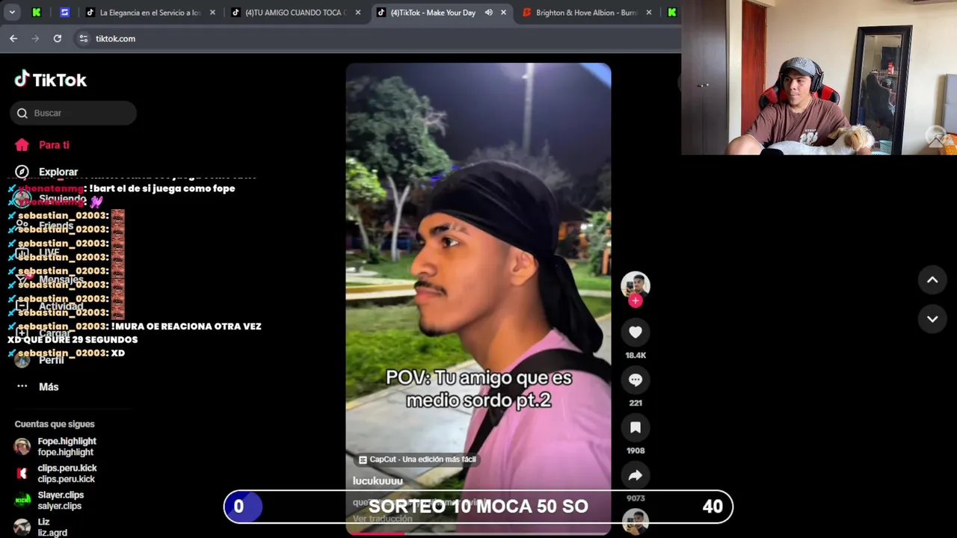
Task: Bookmark the video with save icon
Action: (x=635, y=427)
